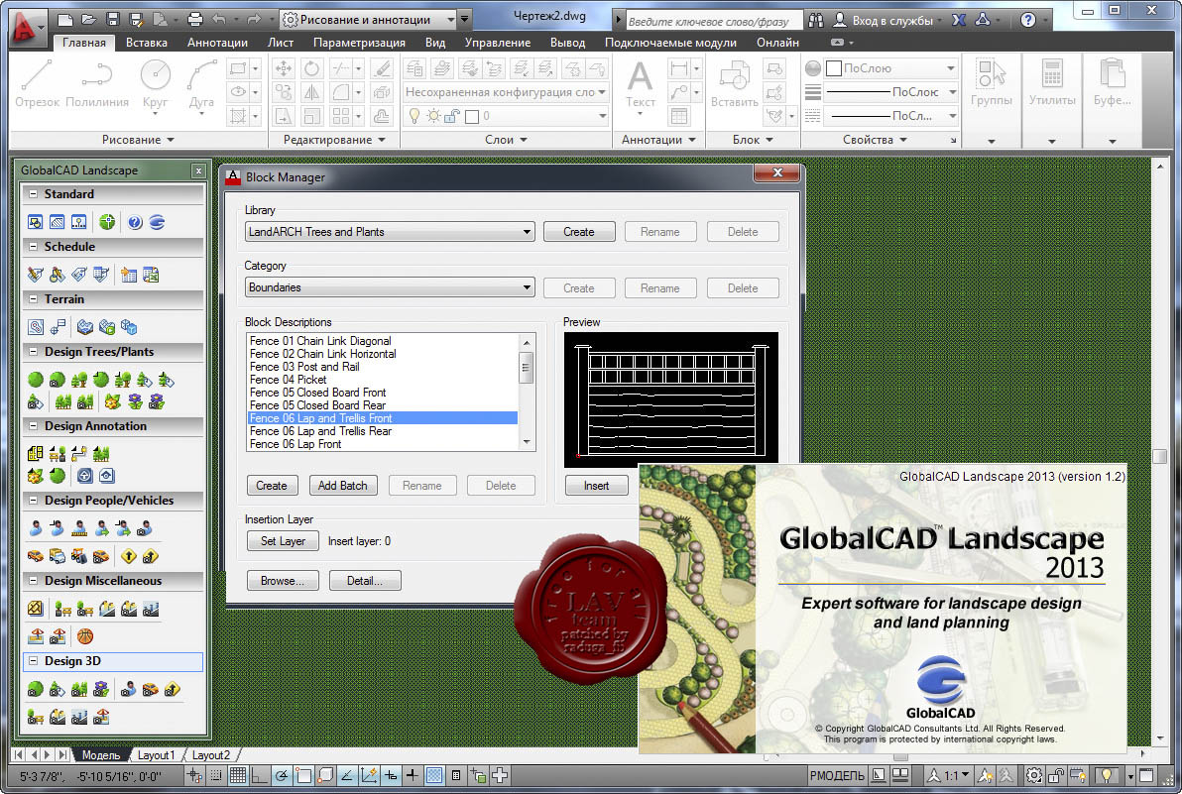Toggle the layer freeze sun icon in Слои panel

(x=433, y=116)
